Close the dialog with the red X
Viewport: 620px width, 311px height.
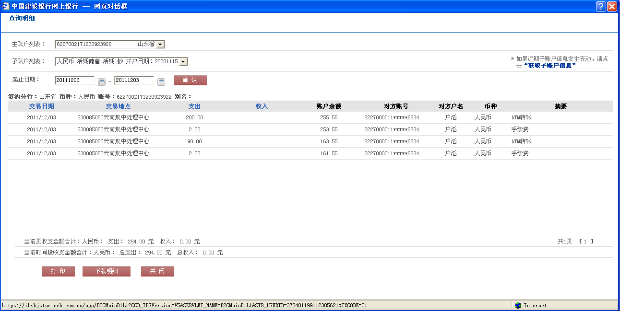pyautogui.click(x=612, y=6)
